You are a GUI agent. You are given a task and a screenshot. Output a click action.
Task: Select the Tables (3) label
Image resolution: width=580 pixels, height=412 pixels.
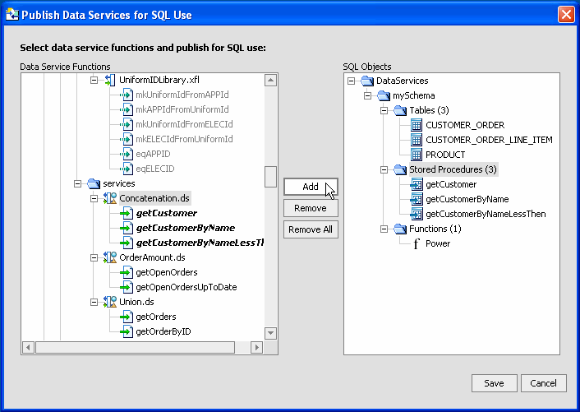(429, 110)
